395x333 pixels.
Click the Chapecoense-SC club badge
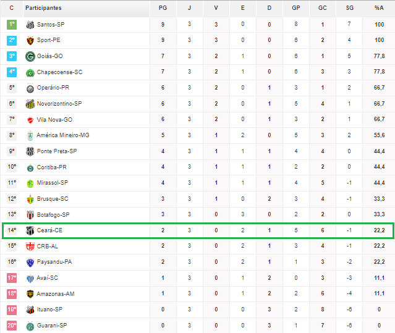coord(30,72)
